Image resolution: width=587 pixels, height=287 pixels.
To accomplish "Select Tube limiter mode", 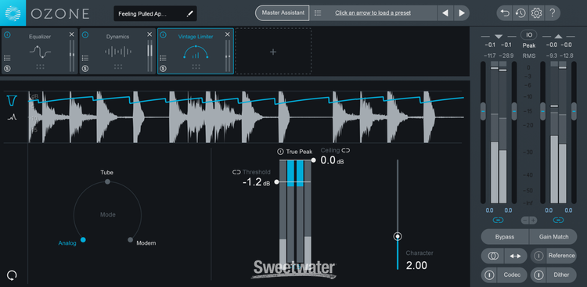I will coord(107,181).
